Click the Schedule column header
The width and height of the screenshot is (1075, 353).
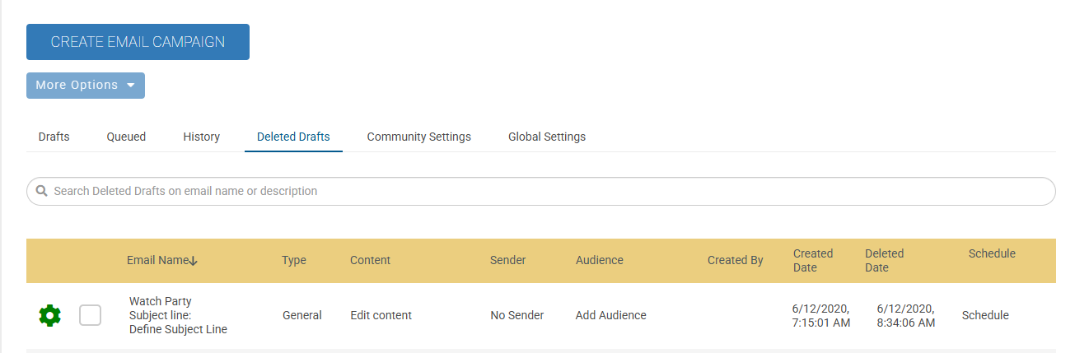pyautogui.click(x=992, y=253)
